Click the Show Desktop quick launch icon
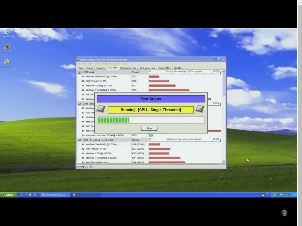The height and width of the screenshot is (226, 302). 30,195
